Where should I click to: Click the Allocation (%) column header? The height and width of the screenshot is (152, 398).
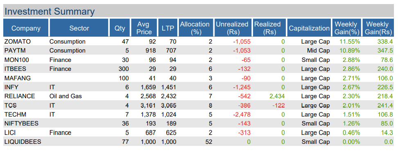click(x=196, y=28)
